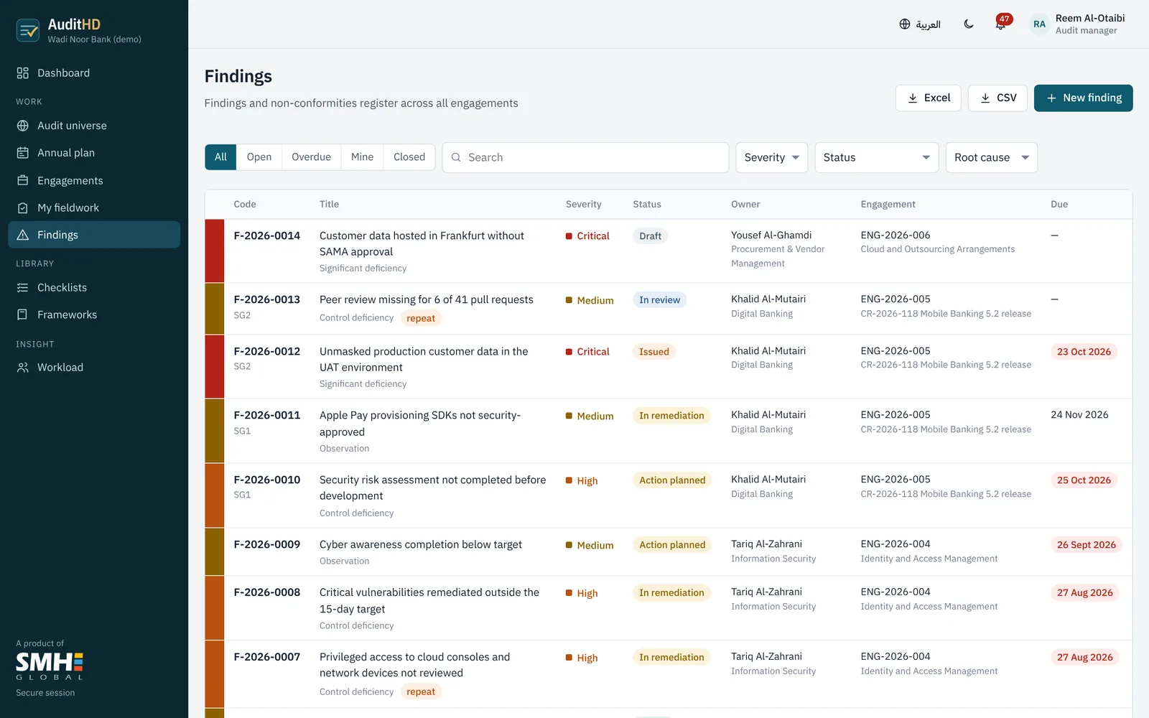The image size is (1149, 718).
Task: Click the SMH Global logo
Action: tap(50, 666)
